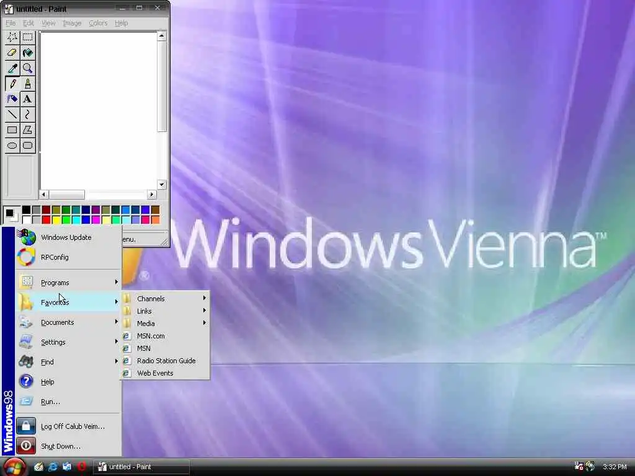Select the rectangular Select tool
This screenshot has height=476, width=635.
coord(27,37)
